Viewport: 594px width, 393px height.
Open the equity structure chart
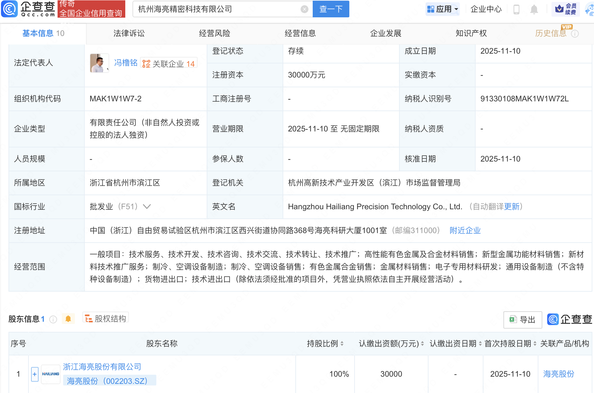[x=106, y=318]
